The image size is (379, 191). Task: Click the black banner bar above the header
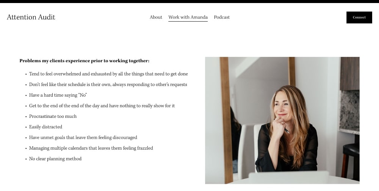[189, 2]
